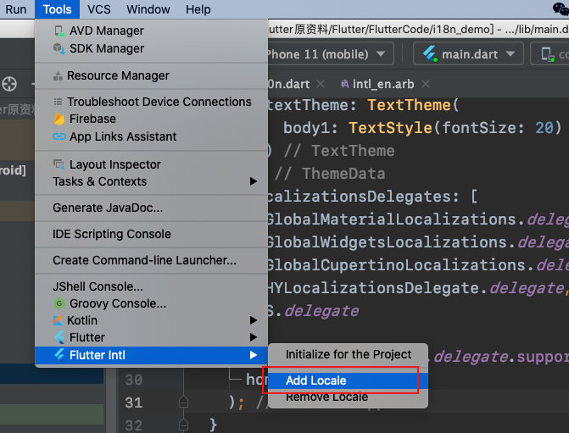This screenshot has height=433, width=569.
Task: Open Resource Manager
Action: click(151, 75)
